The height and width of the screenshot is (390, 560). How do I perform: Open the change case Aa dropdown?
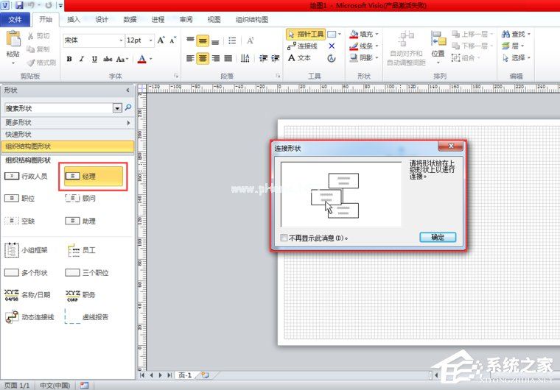pyautogui.click(x=122, y=59)
